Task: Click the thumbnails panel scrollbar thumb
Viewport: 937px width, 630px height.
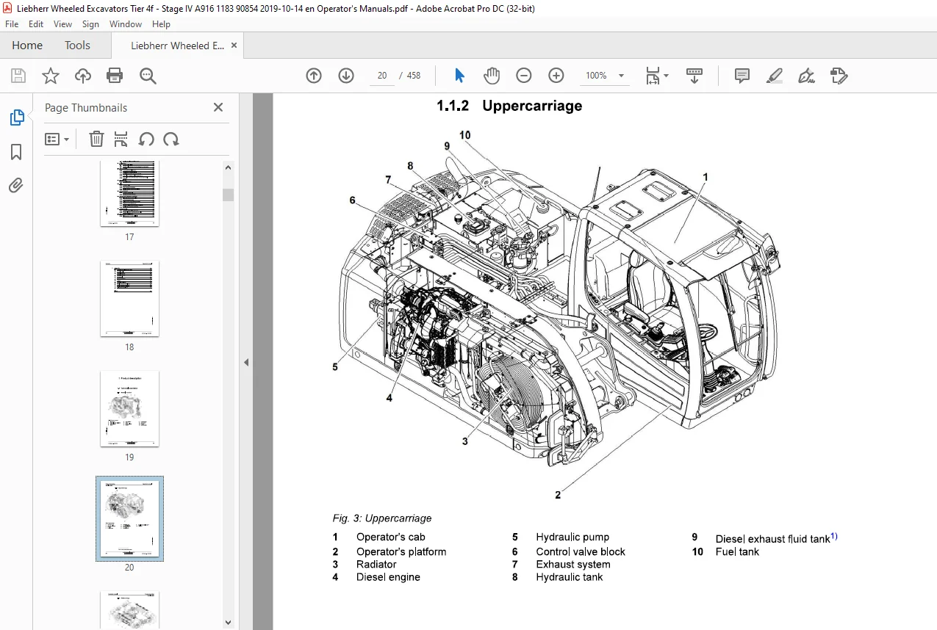Action: click(228, 194)
